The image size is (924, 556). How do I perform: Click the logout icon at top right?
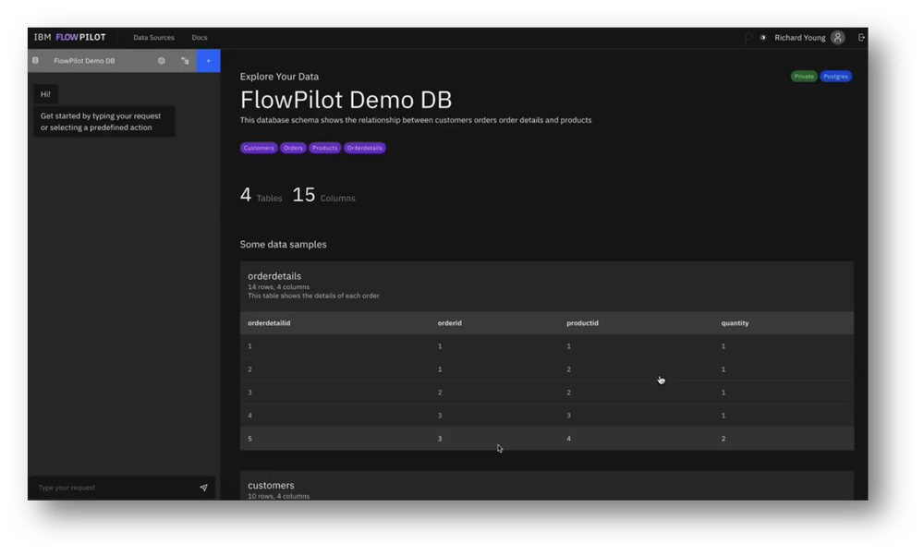861,38
